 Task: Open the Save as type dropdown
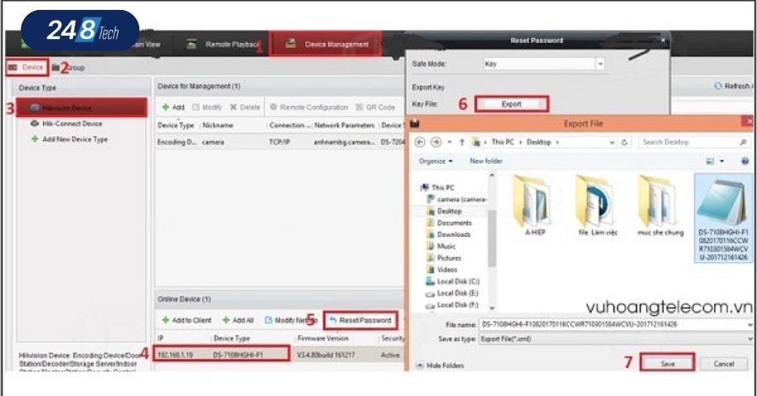[x=615, y=339]
